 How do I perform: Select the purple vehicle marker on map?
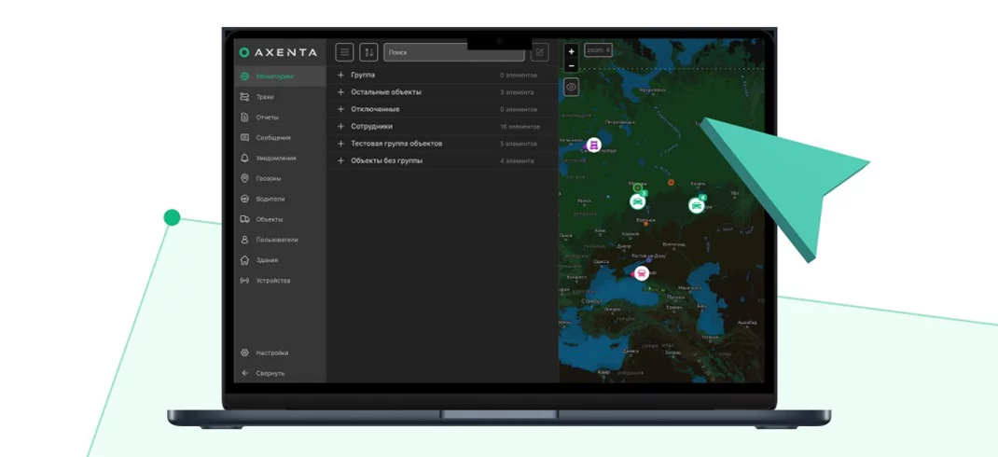(x=594, y=145)
